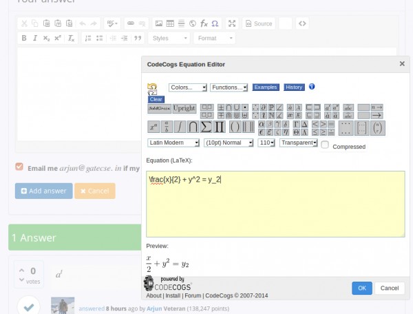Viewport: 413px width, 314px height.
Task: Insert a fraction using a/b button
Action: click(167, 127)
